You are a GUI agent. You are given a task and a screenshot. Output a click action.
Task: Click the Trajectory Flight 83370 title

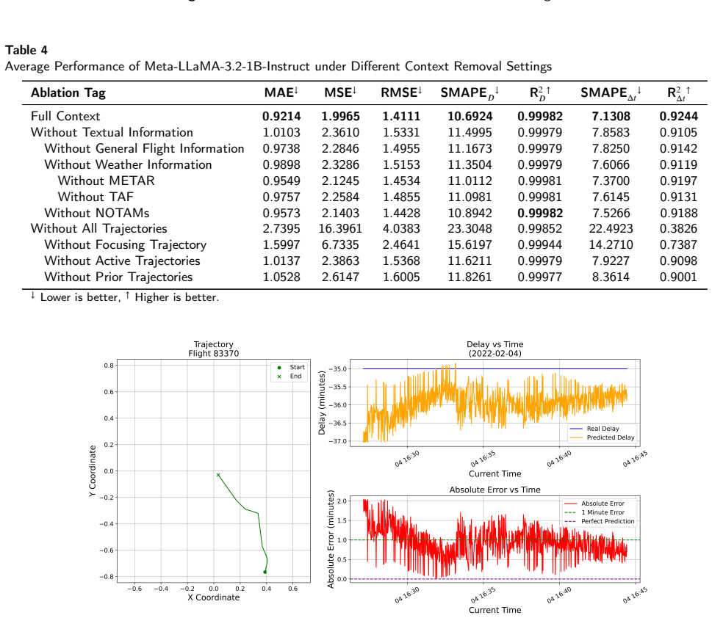(213, 349)
